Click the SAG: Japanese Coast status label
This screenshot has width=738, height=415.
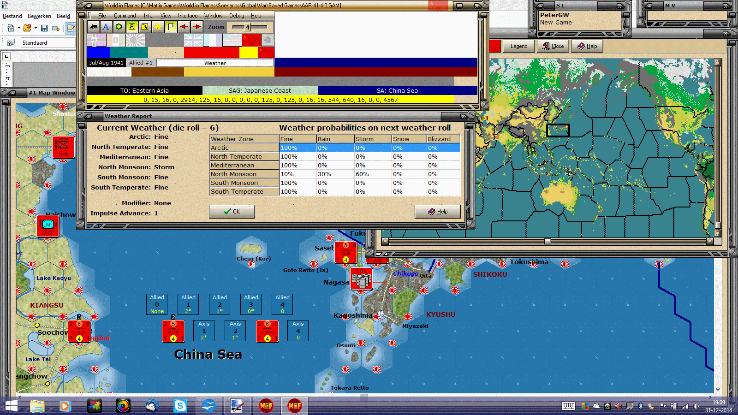pyautogui.click(x=260, y=90)
